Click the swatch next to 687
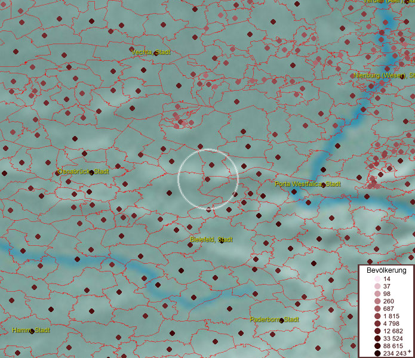 click(377, 308)
